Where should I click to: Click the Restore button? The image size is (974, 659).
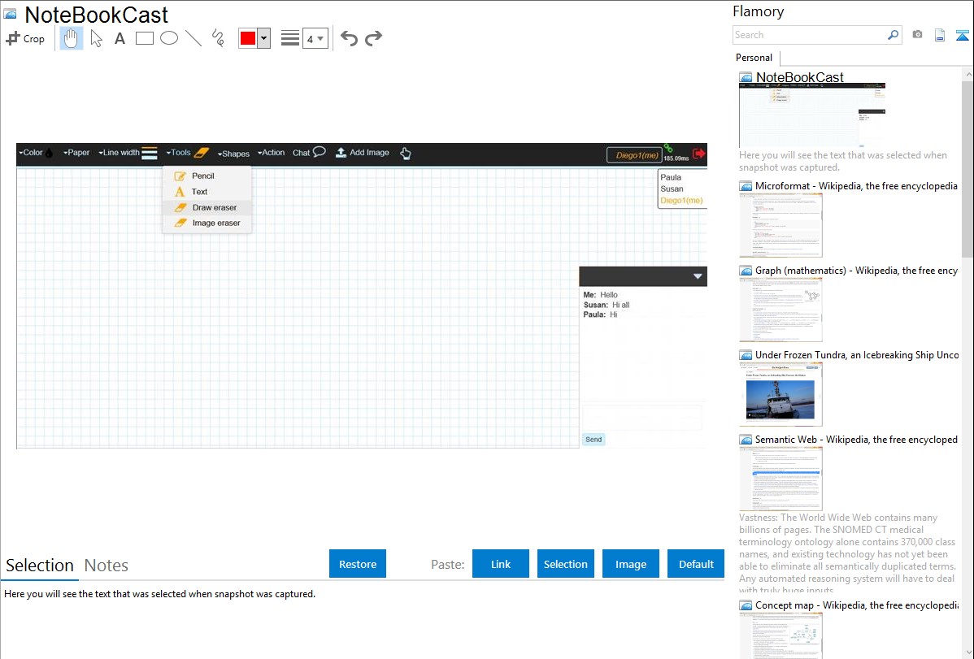(358, 563)
